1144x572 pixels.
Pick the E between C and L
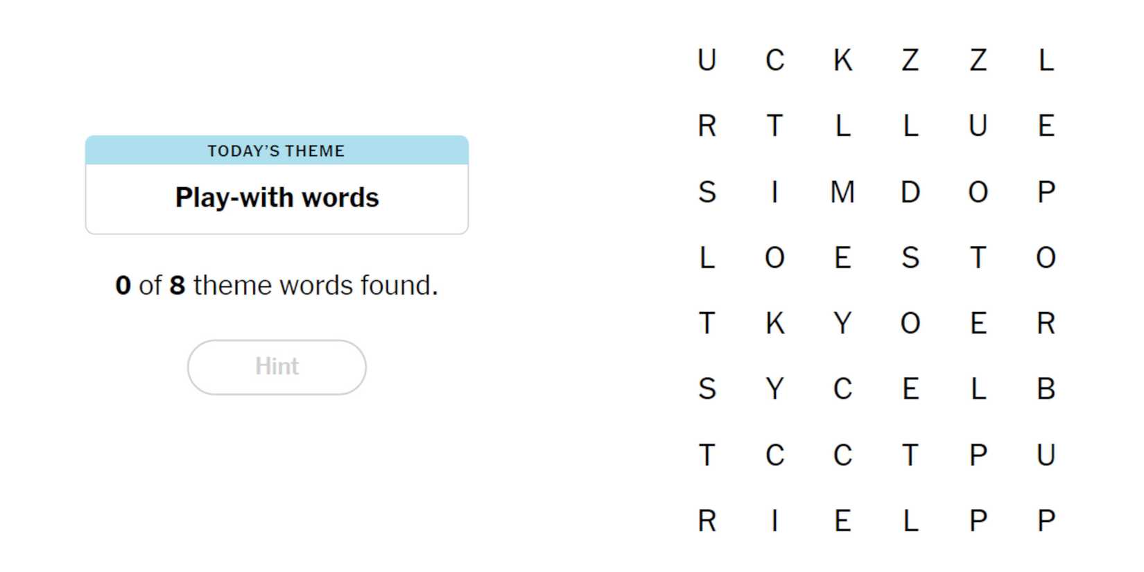910,389
